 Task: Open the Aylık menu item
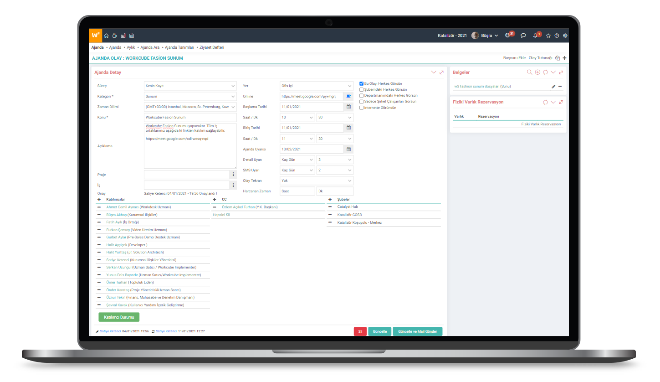[131, 47]
